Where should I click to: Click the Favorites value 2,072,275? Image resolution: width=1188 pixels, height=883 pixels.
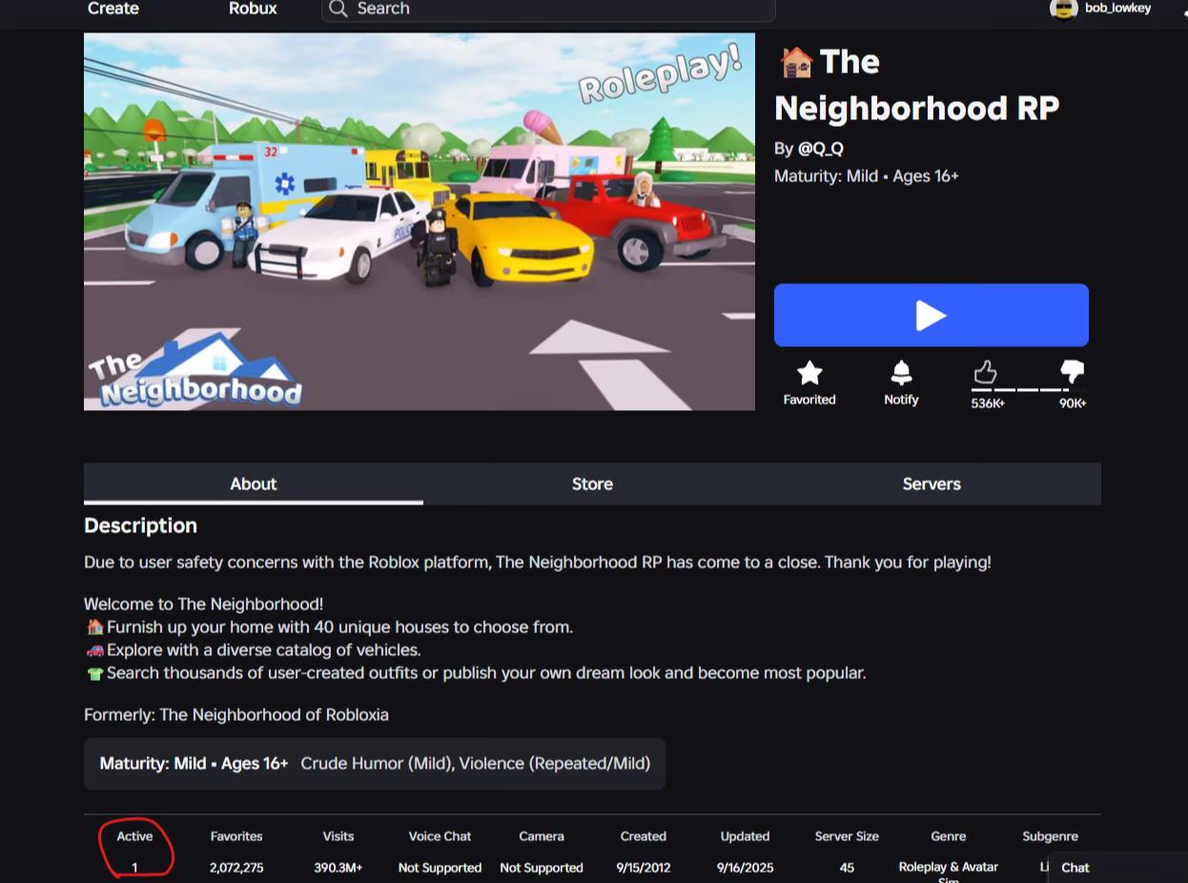coord(236,868)
